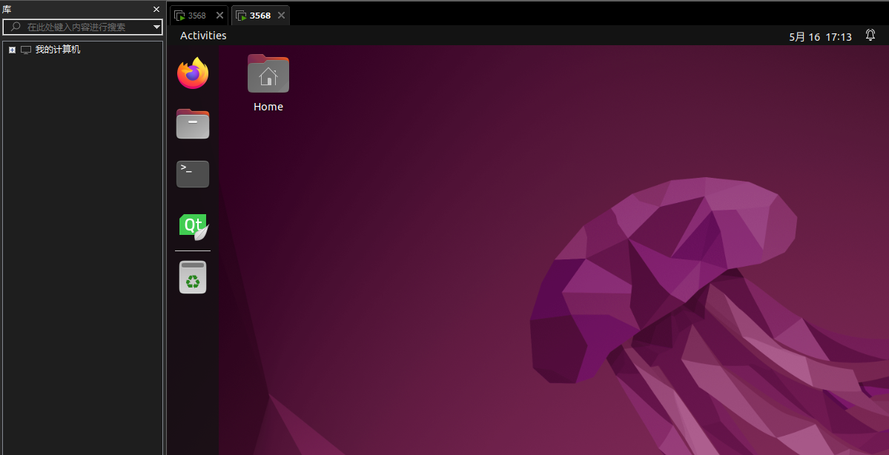Open Terminal from the dock
Screen dimensions: 889x455
[x=193, y=174]
